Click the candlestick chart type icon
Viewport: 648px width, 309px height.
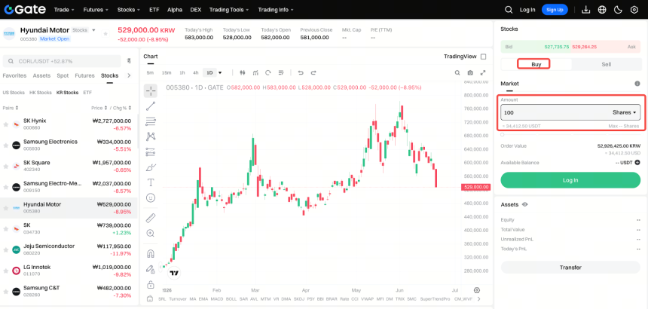click(x=243, y=72)
